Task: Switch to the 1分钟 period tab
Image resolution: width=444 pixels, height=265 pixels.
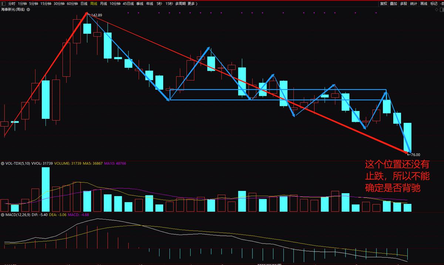Action: 22,4
